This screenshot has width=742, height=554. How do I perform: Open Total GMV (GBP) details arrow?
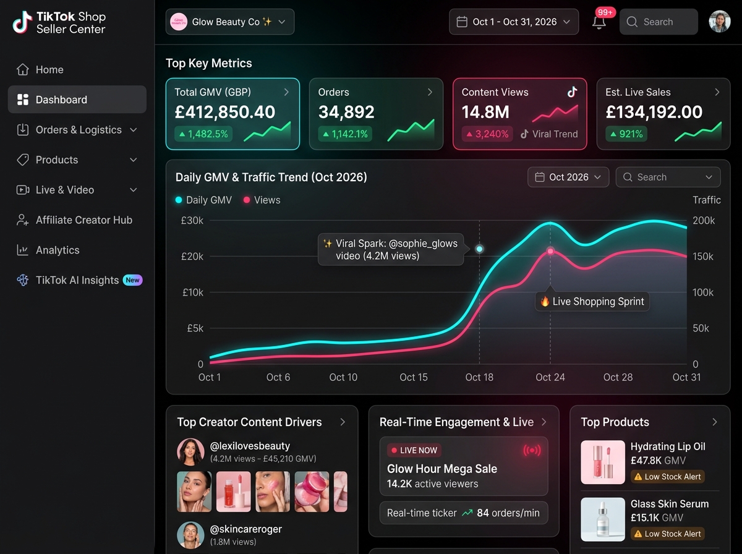coord(286,92)
